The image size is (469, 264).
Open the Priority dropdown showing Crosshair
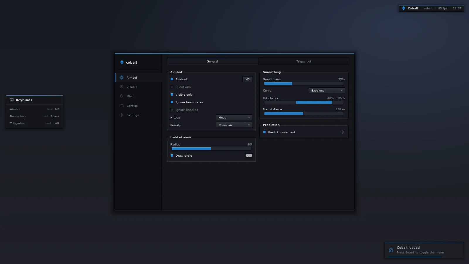click(234, 125)
